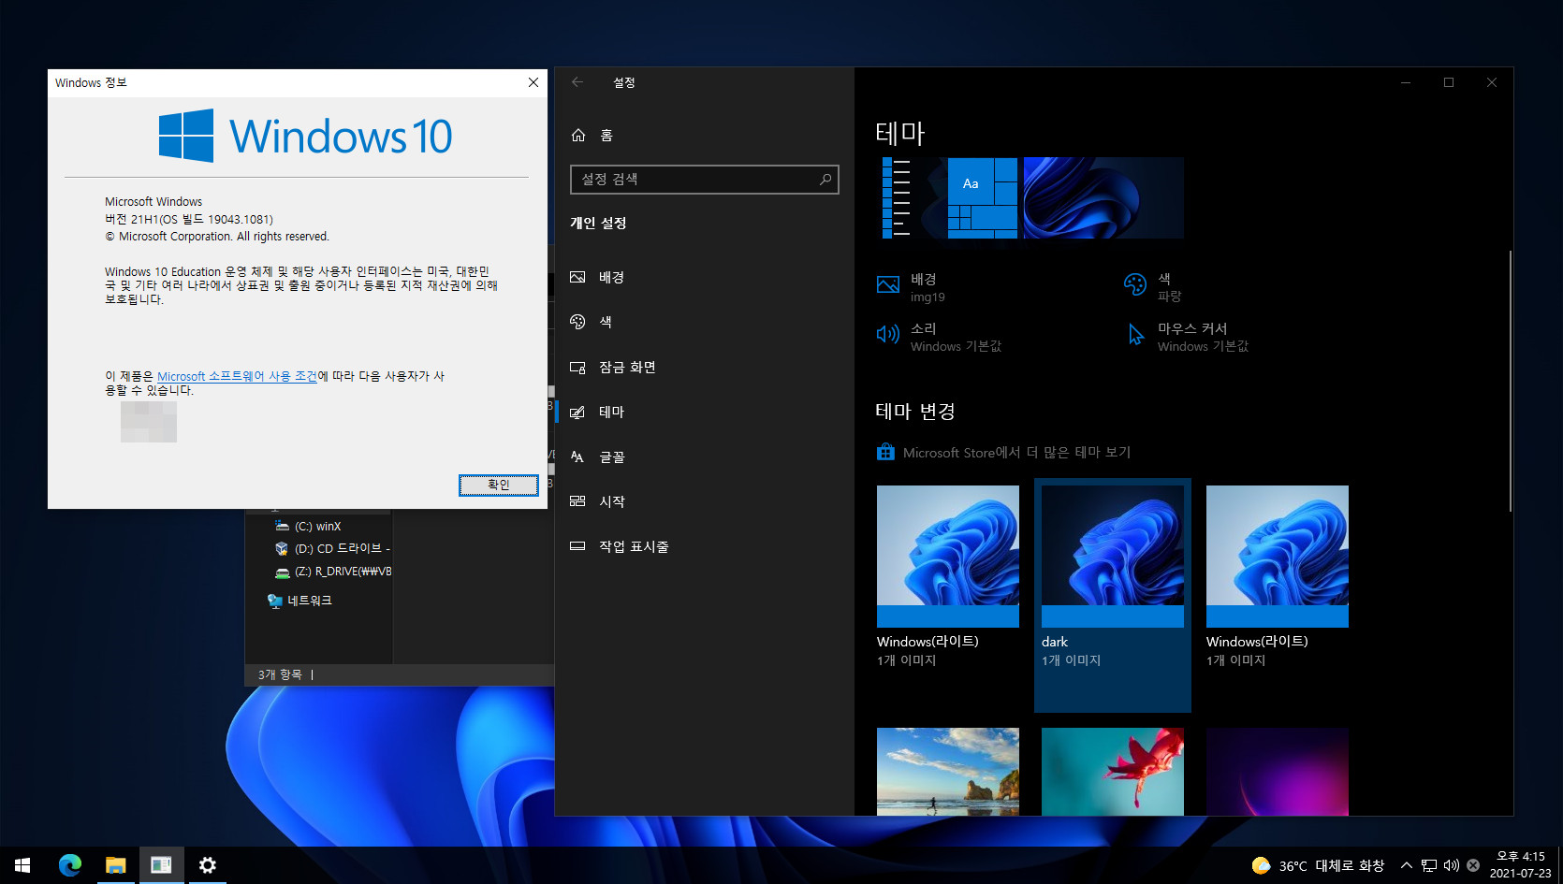Open the Windows Start button on taskbar
This screenshot has height=884, width=1563.
click(x=22, y=865)
